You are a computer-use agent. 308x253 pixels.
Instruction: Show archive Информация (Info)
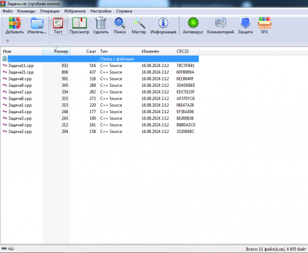163,25
